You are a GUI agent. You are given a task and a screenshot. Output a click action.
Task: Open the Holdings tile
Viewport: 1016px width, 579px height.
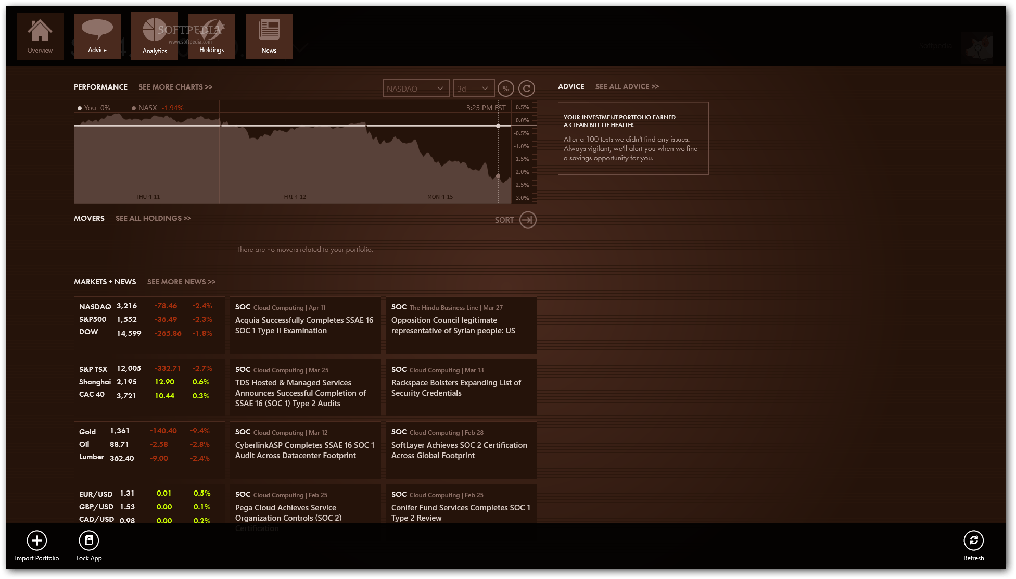coord(212,36)
